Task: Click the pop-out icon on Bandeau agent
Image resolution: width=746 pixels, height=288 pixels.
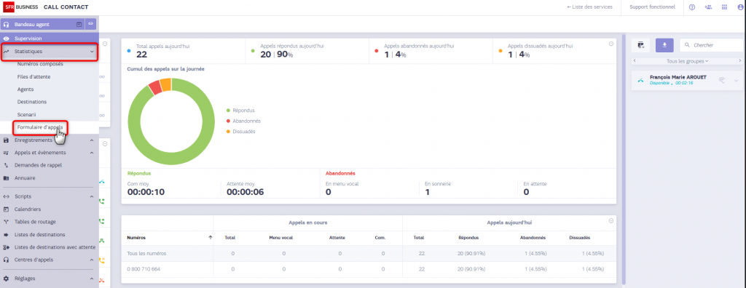Action: coord(79,24)
